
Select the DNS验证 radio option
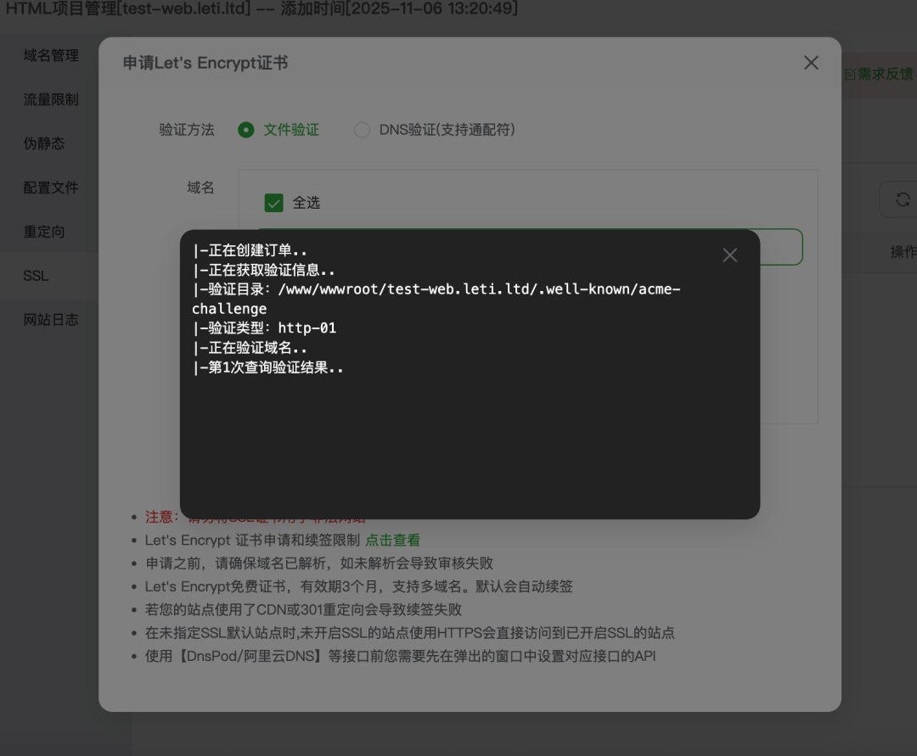362,130
